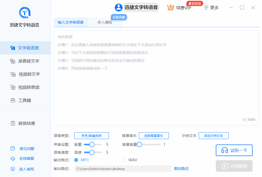262x177 pixels.
Task: Open 进入官网 link
Action: [x=27, y=169]
